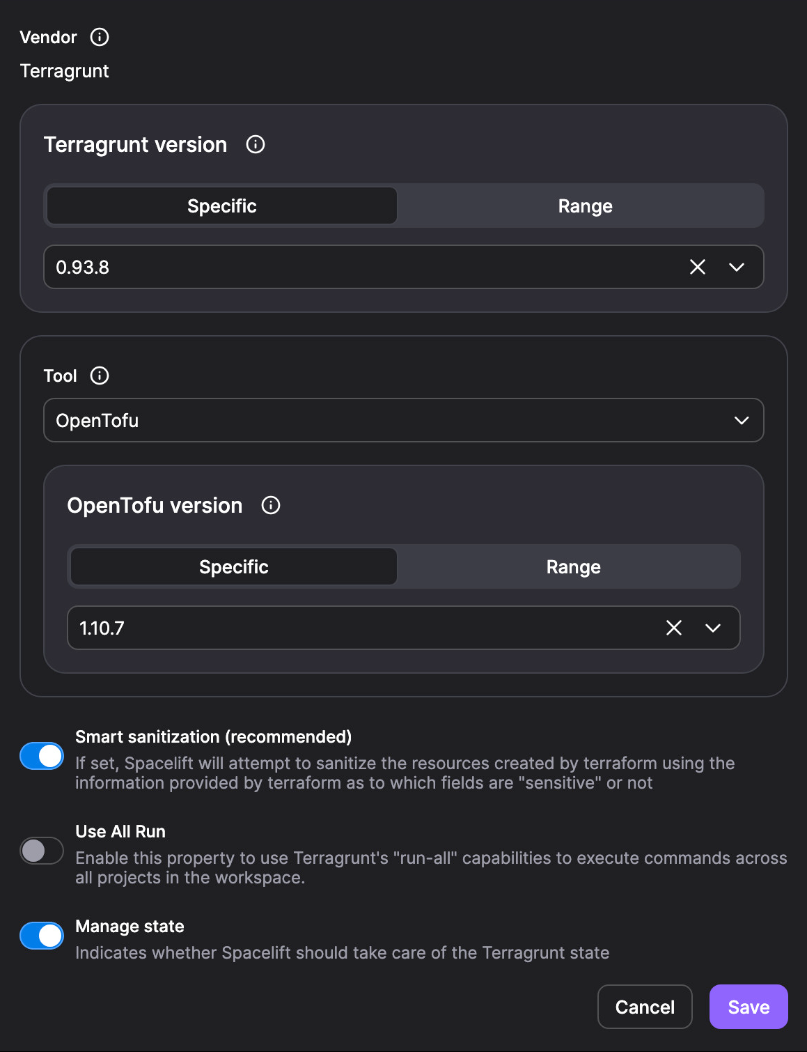Click the chevron in the OpenTofu version field
The image size is (807, 1052).
pos(712,628)
